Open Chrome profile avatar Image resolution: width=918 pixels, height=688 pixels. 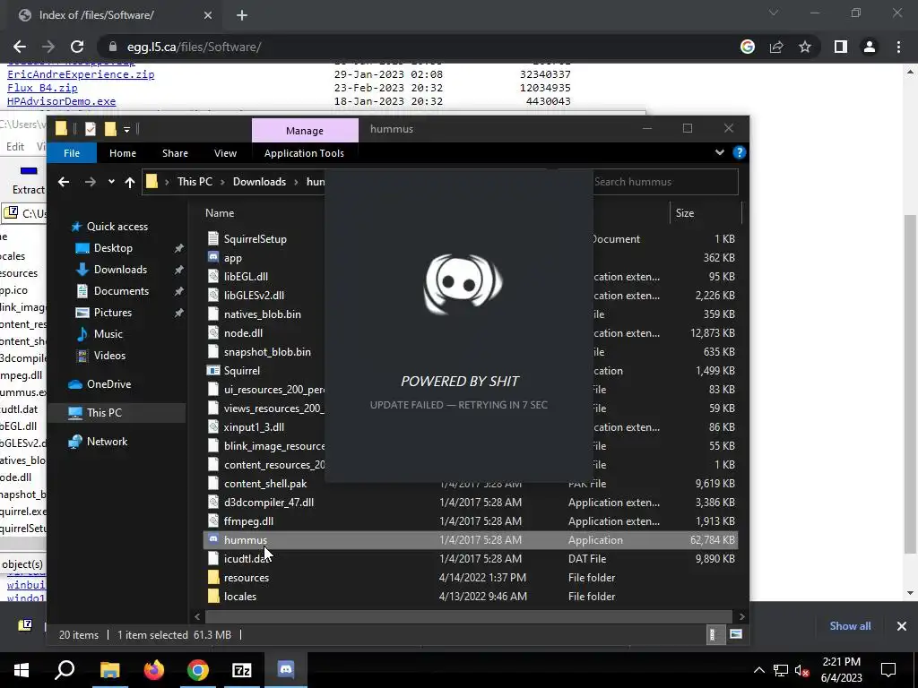(x=870, y=47)
